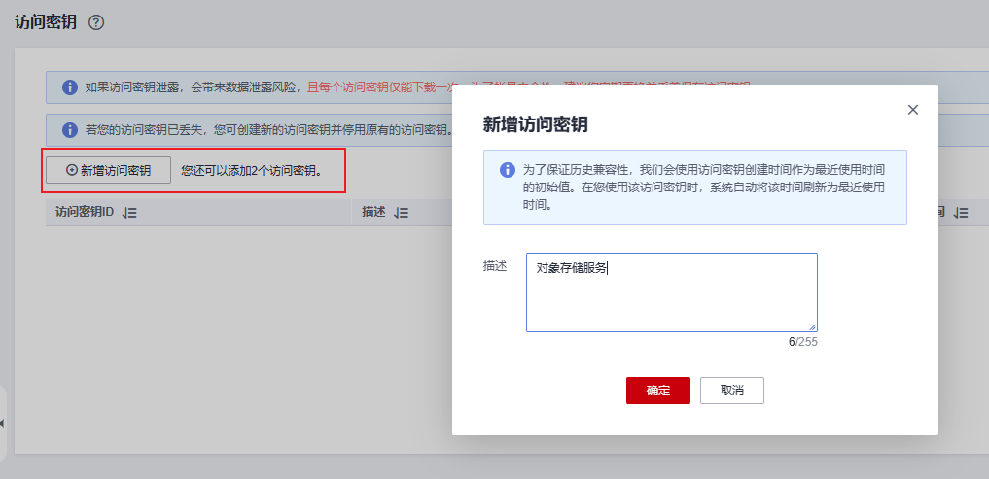Click into the 描述 text area
Viewport: 989px width, 479px height.
[671, 292]
